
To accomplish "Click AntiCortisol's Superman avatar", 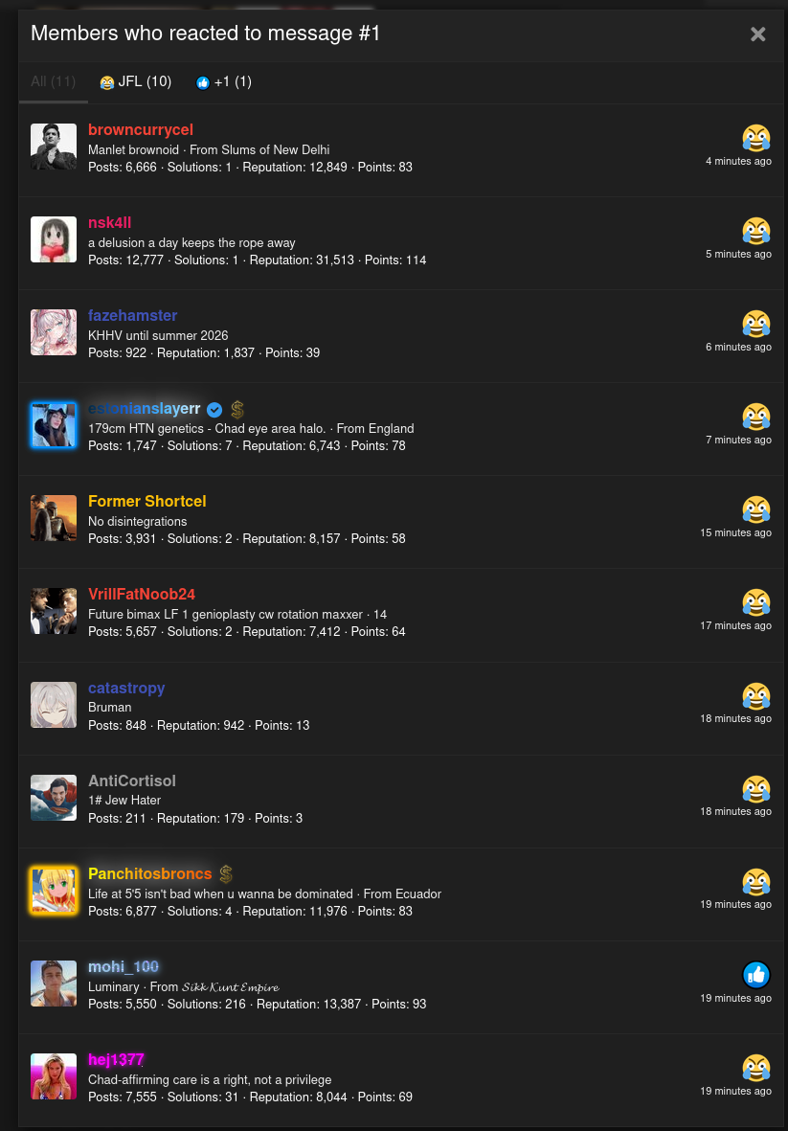I will coord(54,798).
